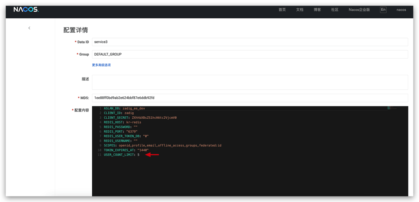Open the Nacos企业版 link
419x202 pixels.
359,10
